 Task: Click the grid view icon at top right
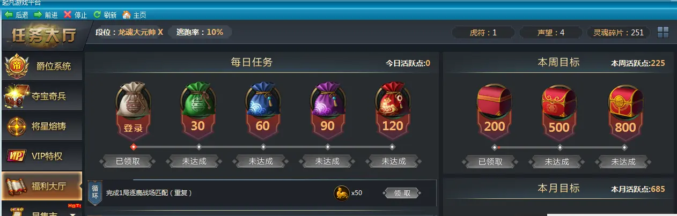click(663, 32)
